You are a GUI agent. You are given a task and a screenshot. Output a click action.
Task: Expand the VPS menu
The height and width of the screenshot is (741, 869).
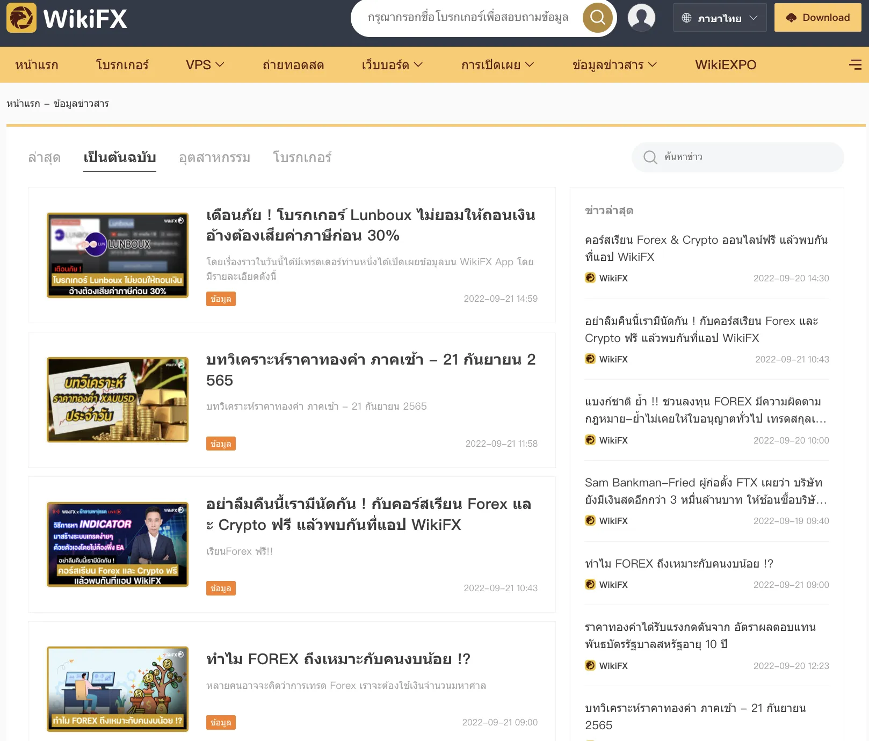point(205,65)
